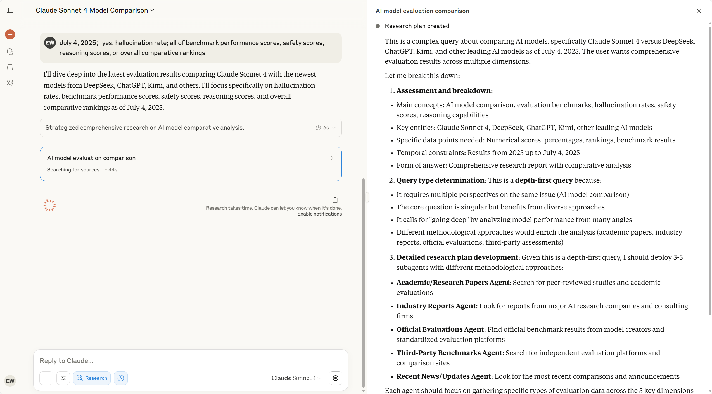Toggle the sidebar panel

[x=10, y=10]
